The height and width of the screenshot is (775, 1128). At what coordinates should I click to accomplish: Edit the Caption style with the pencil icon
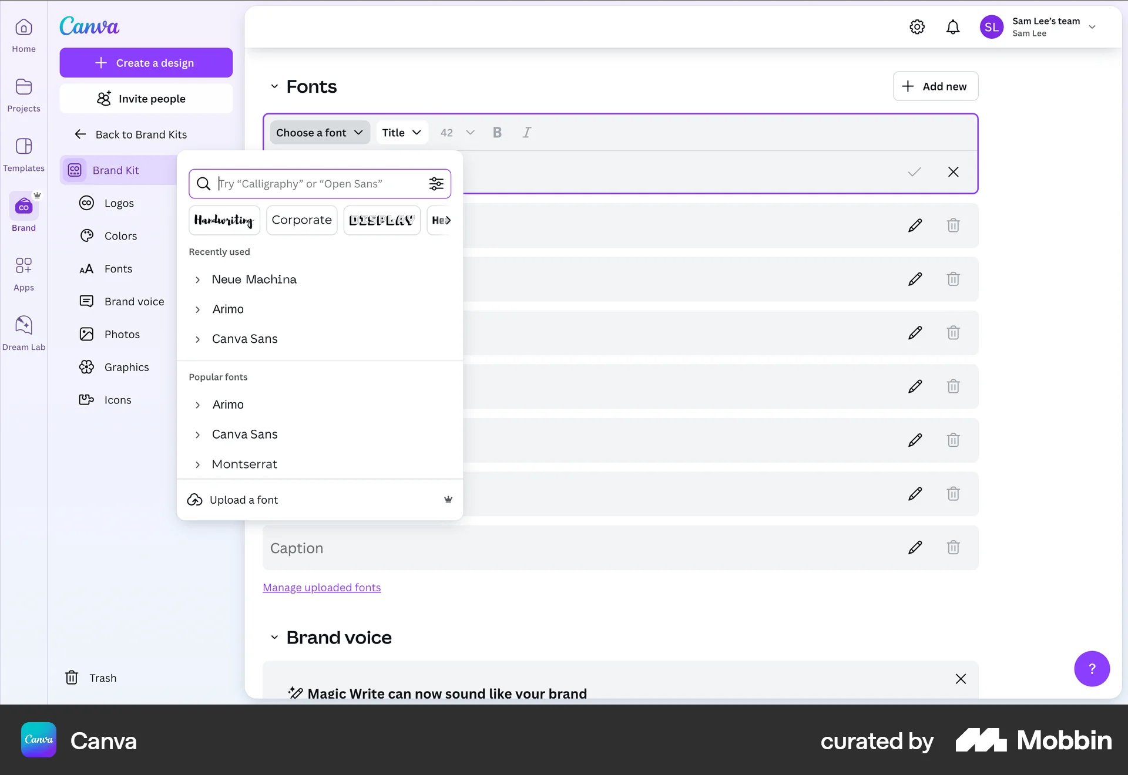tap(915, 547)
